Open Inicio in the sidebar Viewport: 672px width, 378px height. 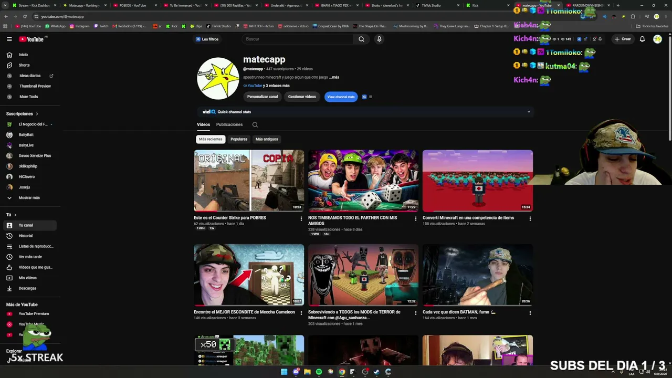[29, 55]
